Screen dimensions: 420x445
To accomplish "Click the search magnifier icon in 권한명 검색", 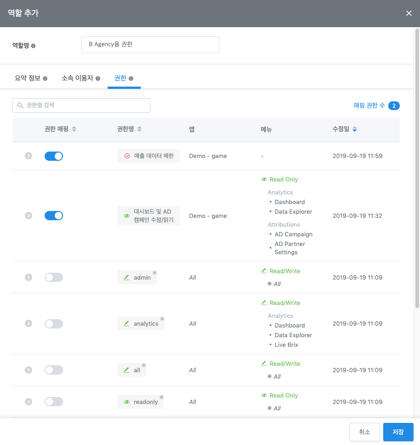I will [x=20, y=105].
